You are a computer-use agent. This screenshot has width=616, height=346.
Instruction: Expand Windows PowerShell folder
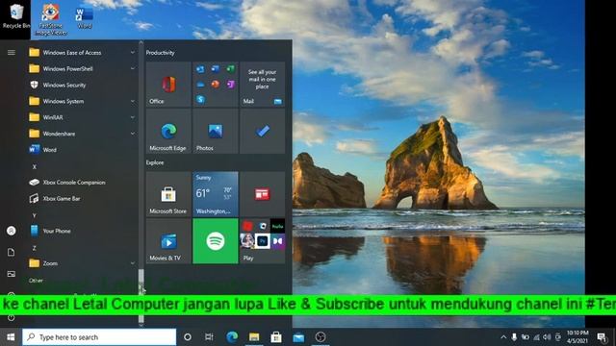(83, 68)
